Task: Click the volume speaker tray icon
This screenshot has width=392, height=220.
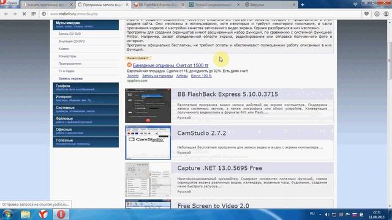Action: coord(327,215)
